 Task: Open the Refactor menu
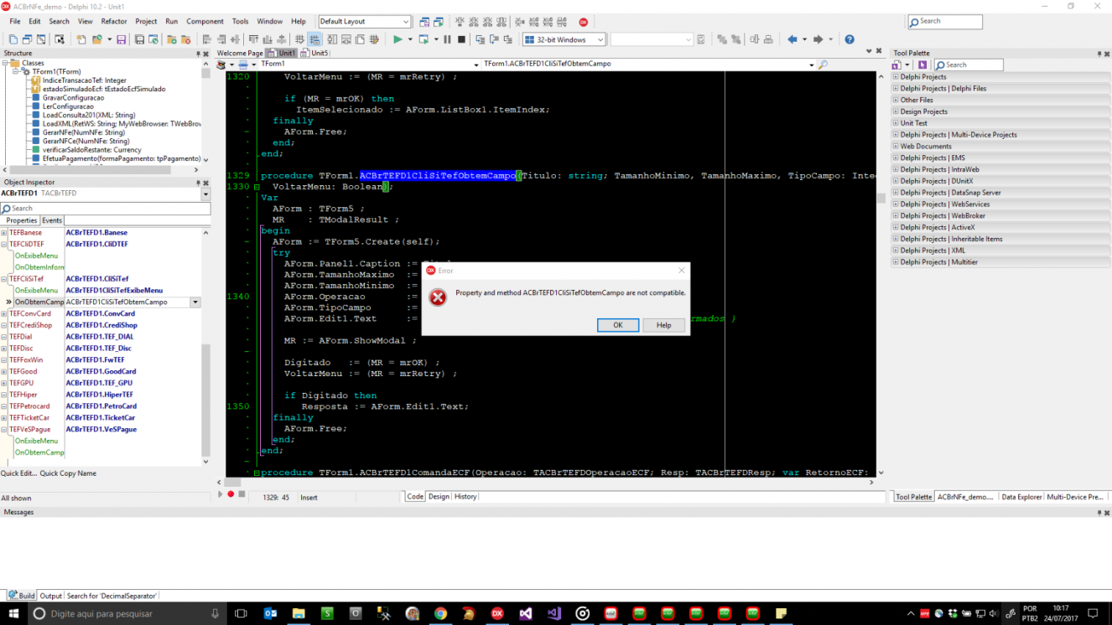[x=114, y=21]
